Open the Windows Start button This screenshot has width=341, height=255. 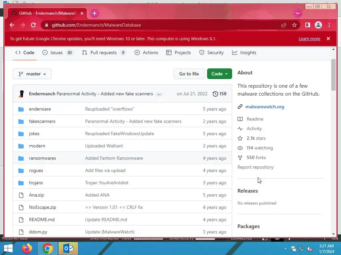click(8, 248)
